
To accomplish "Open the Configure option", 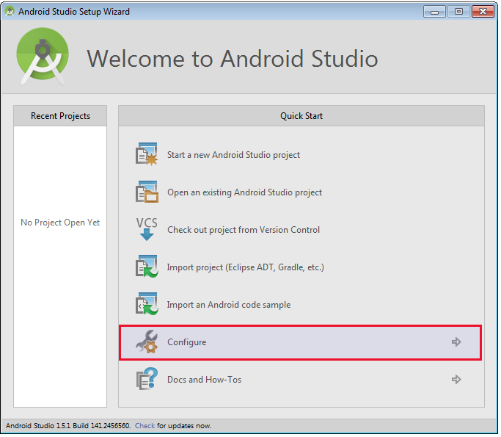I will point(300,343).
